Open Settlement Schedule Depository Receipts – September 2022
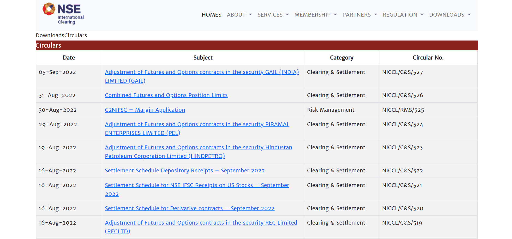The height and width of the screenshot is (239, 512). [x=185, y=170]
